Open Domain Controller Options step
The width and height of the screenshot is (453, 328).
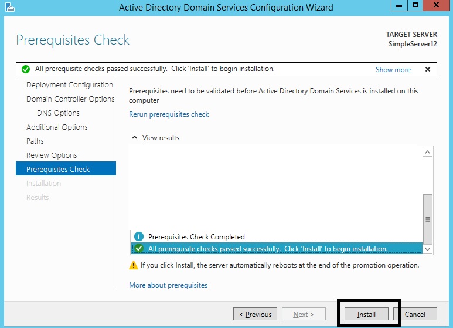coord(70,99)
